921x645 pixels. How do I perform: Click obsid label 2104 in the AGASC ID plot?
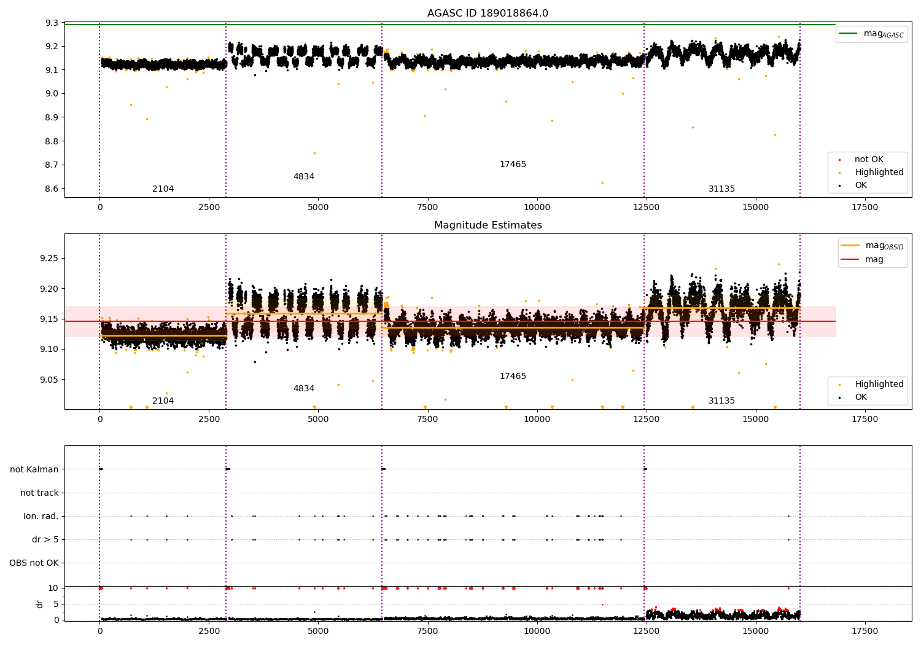pos(163,189)
